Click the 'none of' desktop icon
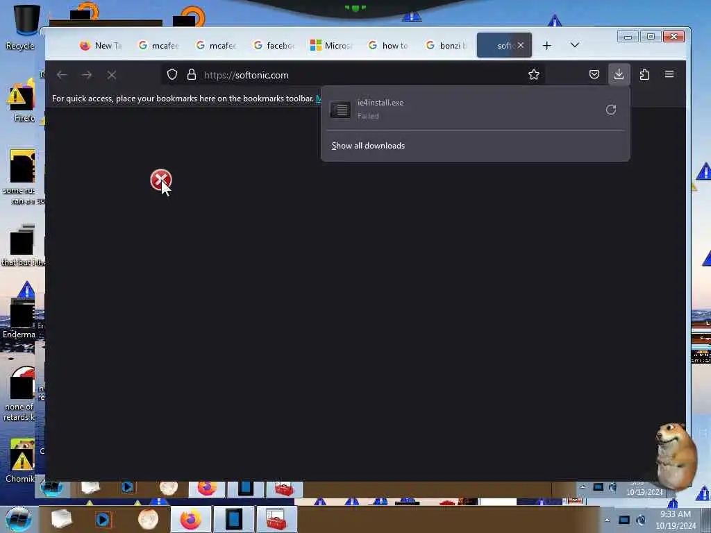 [20, 394]
